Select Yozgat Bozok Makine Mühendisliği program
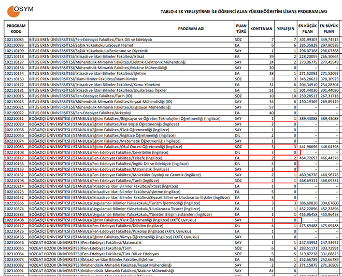The width and height of the screenshot is (342, 276). coord(102,271)
